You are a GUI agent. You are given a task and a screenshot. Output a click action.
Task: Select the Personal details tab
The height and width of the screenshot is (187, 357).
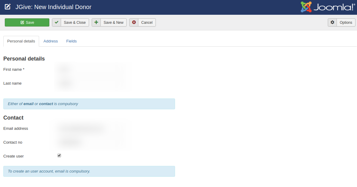click(21, 41)
